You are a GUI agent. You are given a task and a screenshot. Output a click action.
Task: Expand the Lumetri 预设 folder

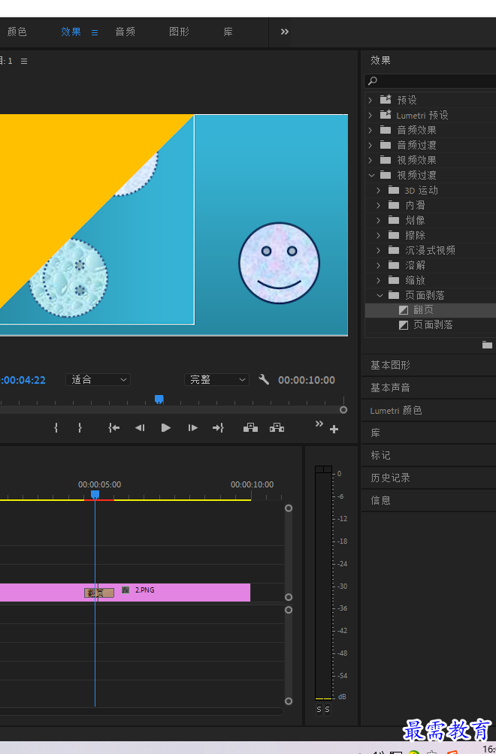tap(370, 115)
